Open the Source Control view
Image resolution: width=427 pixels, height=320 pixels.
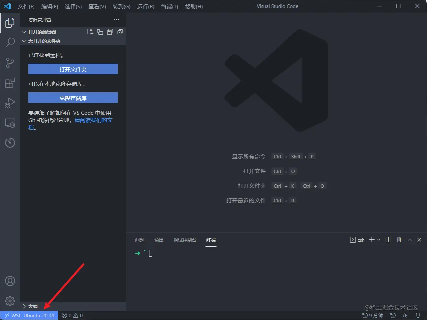click(10, 63)
